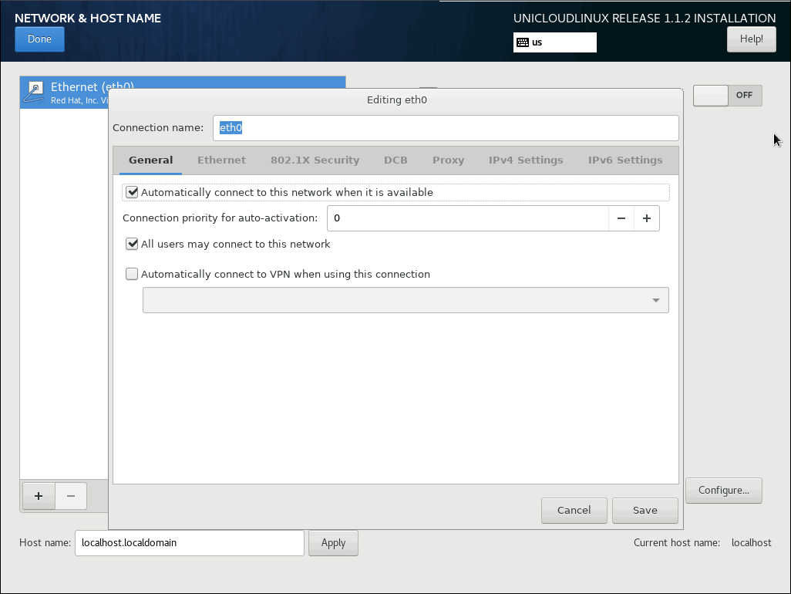The image size is (791, 594).
Task: Click the 'Connection priority for auto-activation:' label
Action: [220, 218]
